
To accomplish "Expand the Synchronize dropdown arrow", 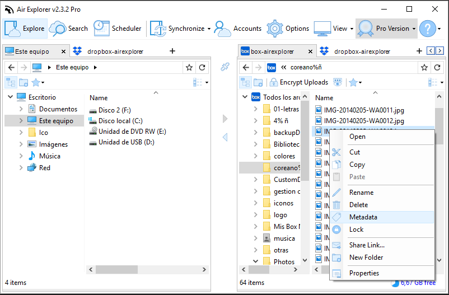I will (209, 29).
